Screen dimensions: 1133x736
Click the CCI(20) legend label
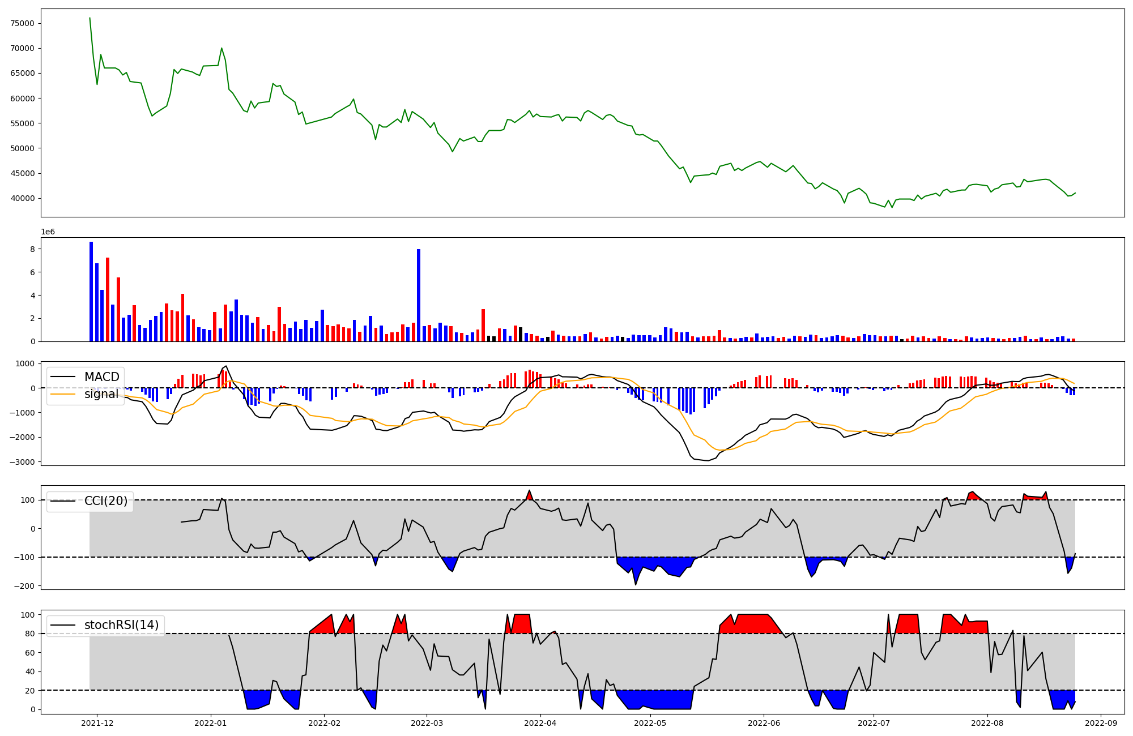(105, 501)
